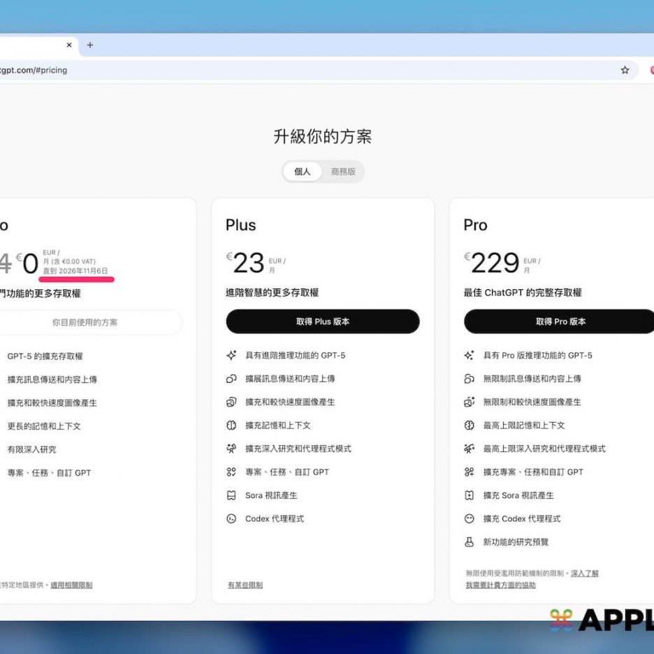Screen dimensions: 654x654
Task: Click the 取得 Pro 版本 button
Action: (x=560, y=321)
